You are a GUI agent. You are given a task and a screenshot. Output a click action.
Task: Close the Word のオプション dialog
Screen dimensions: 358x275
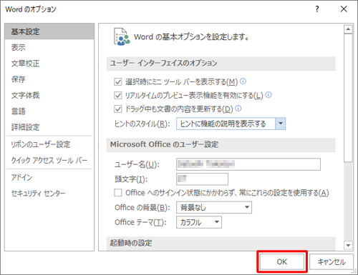(x=344, y=9)
